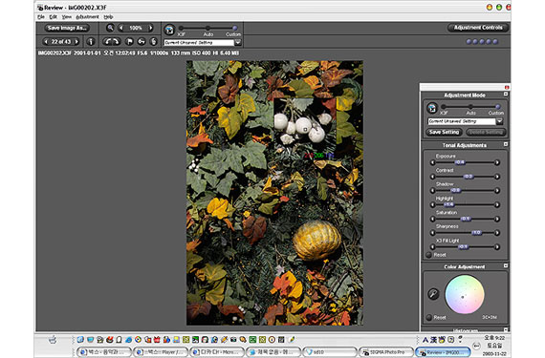Expand the Histogram panel
The width and height of the screenshot is (545, 358).
506,329
